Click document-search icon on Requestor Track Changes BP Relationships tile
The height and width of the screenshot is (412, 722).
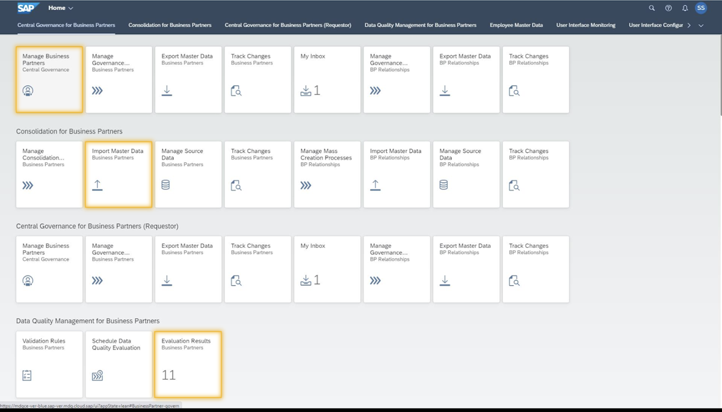click(x=514, y=281)
